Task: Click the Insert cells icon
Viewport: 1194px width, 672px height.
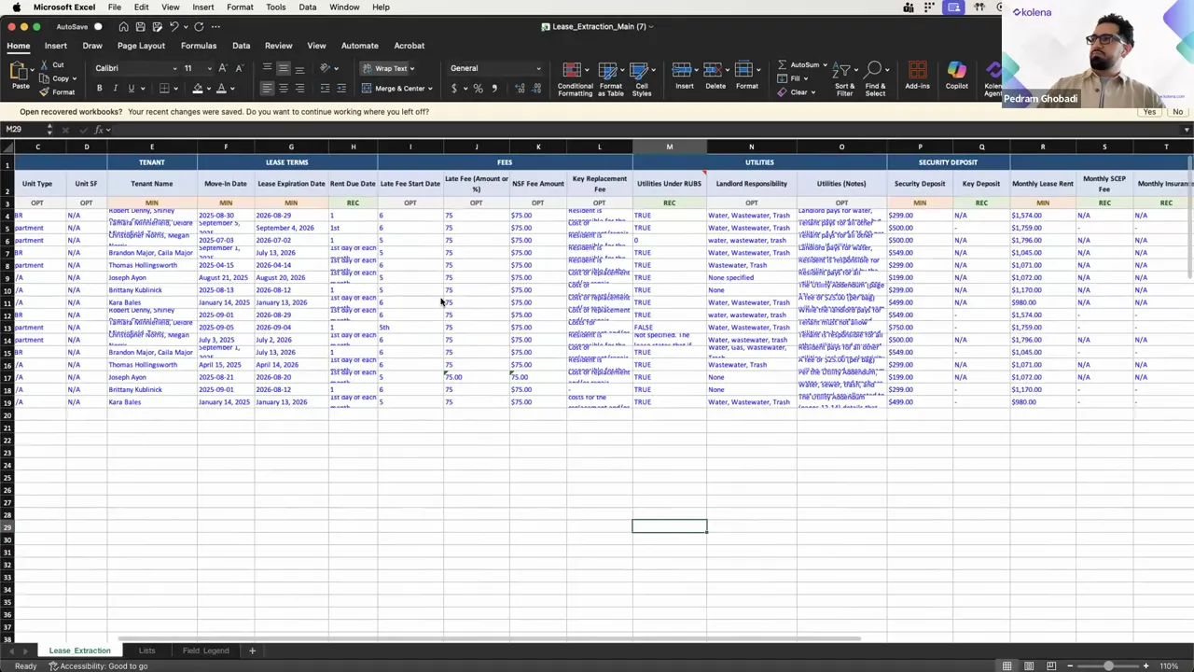Action: [685, 79]
